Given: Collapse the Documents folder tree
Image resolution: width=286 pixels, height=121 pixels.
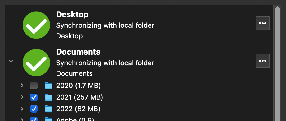Looking at the screenshot, I should tap(11, 61).
